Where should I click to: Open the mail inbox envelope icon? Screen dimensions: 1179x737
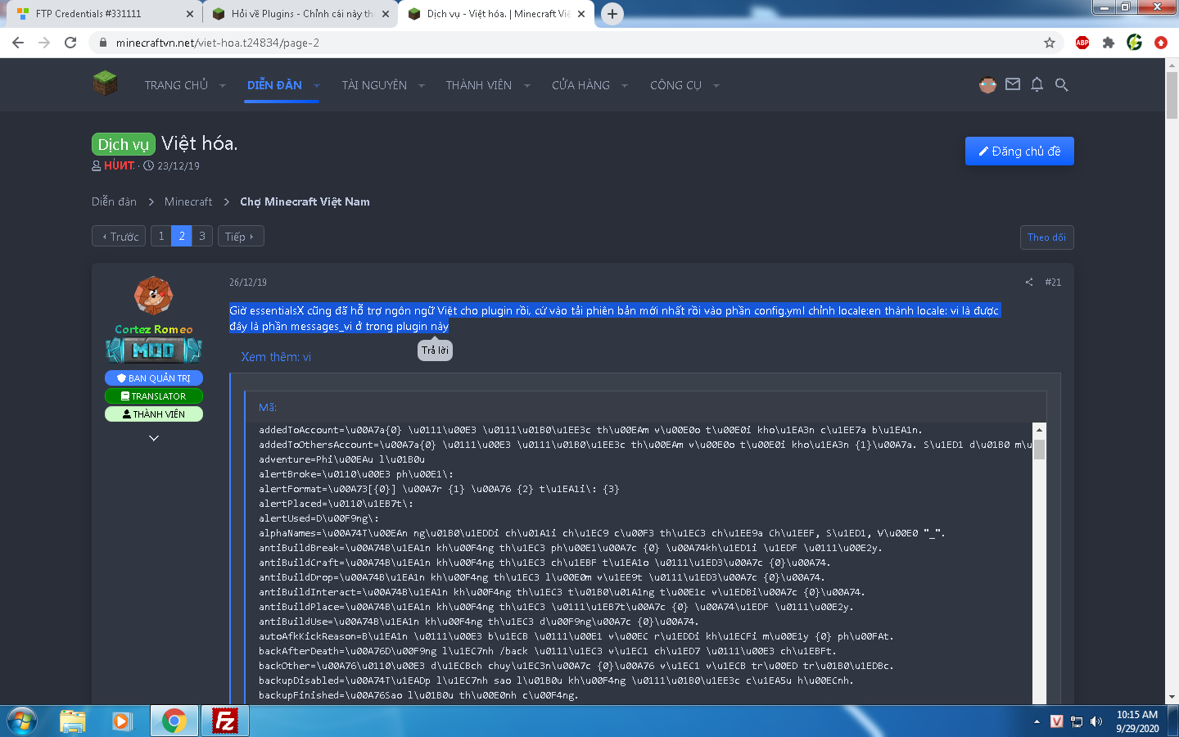[x=1013, y=84]
